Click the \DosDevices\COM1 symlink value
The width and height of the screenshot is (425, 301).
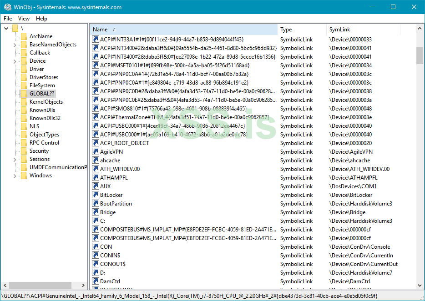[353, 186]
